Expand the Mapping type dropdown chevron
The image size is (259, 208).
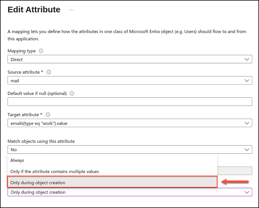(x=247, y=59)
